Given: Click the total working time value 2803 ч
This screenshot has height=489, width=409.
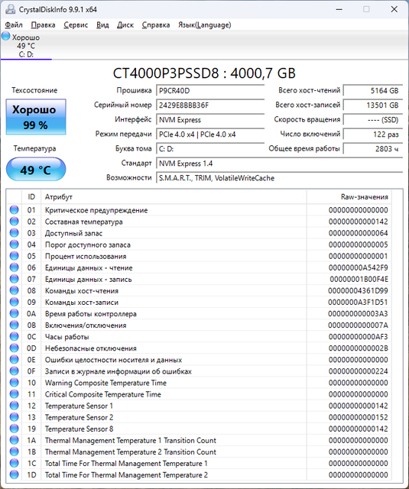Looking at the screenshot, I should tap(373, 149).
